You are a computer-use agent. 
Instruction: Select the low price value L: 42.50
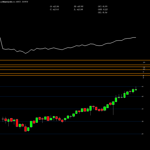click(78, 10)
